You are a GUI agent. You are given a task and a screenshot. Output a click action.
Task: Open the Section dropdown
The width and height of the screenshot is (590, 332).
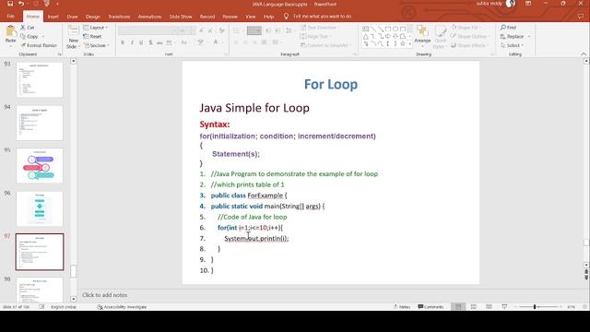(x=96, y=45)
